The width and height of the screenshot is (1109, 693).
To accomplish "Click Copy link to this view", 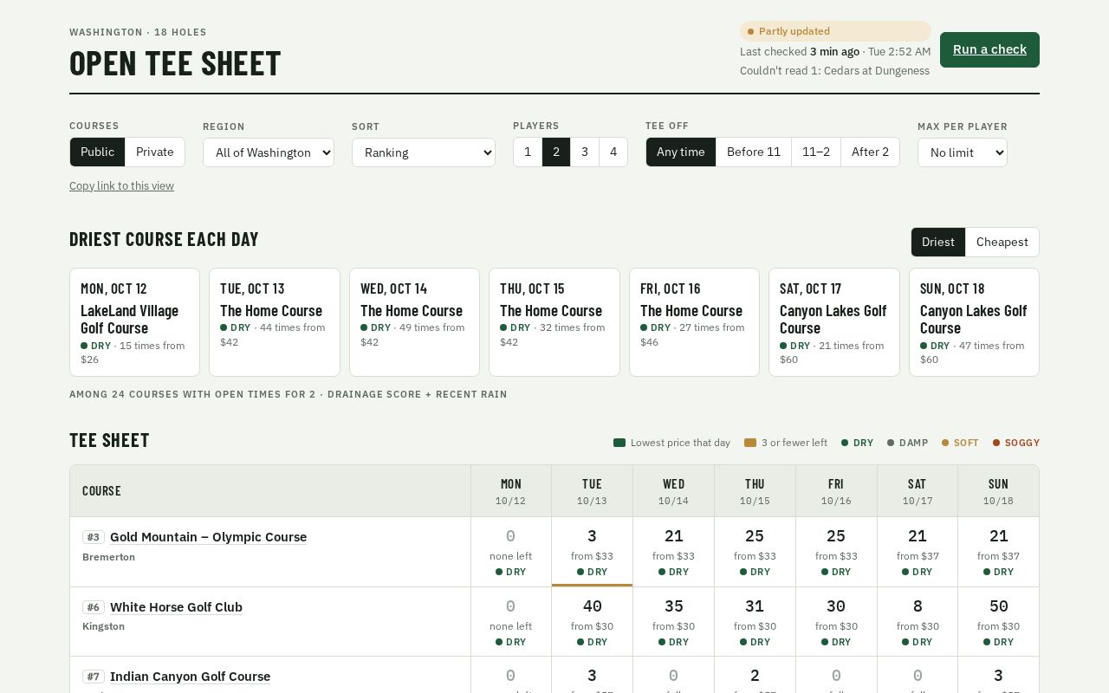I will [121, 185].
